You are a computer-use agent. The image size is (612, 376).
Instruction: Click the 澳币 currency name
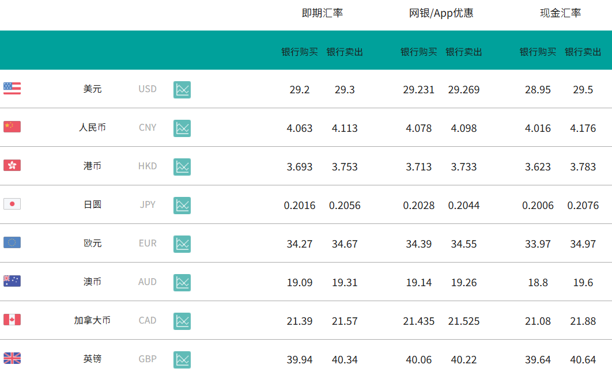click(93, 282)
